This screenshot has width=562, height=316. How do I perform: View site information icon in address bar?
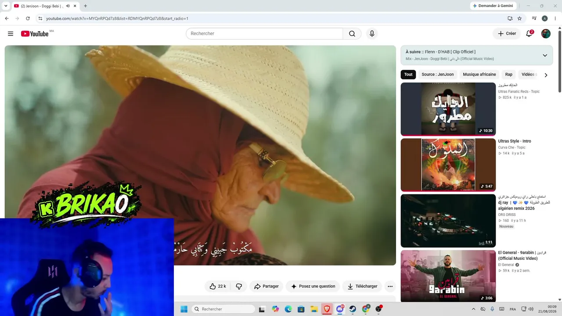40,18
